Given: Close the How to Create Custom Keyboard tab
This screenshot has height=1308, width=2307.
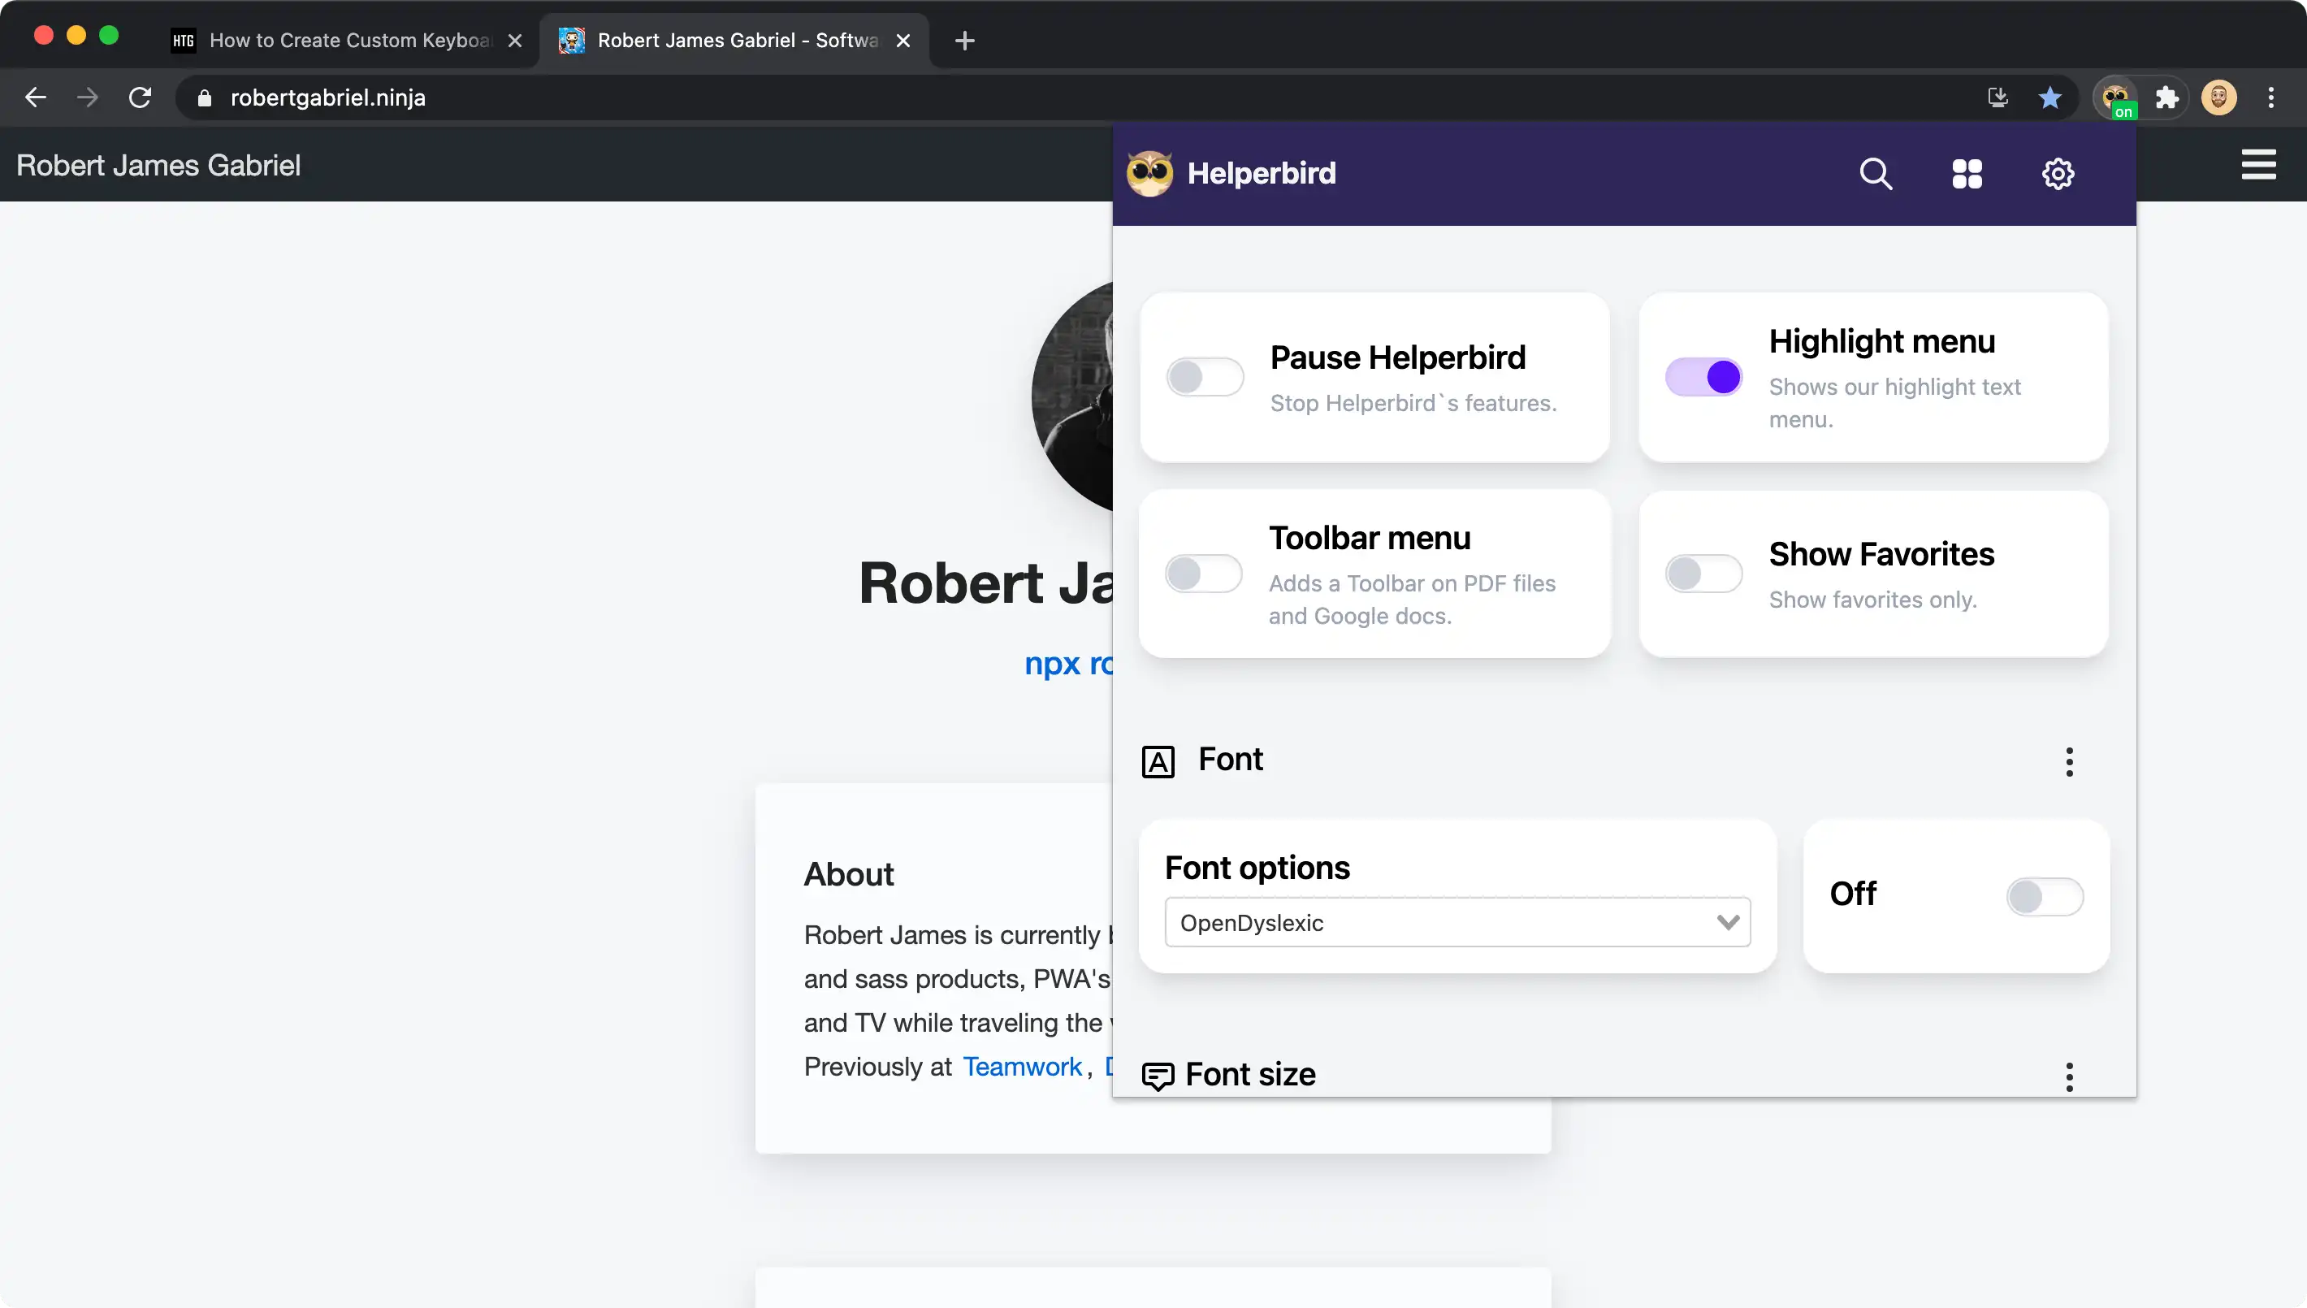Looking at the screenshot, I should click(514, 41).
